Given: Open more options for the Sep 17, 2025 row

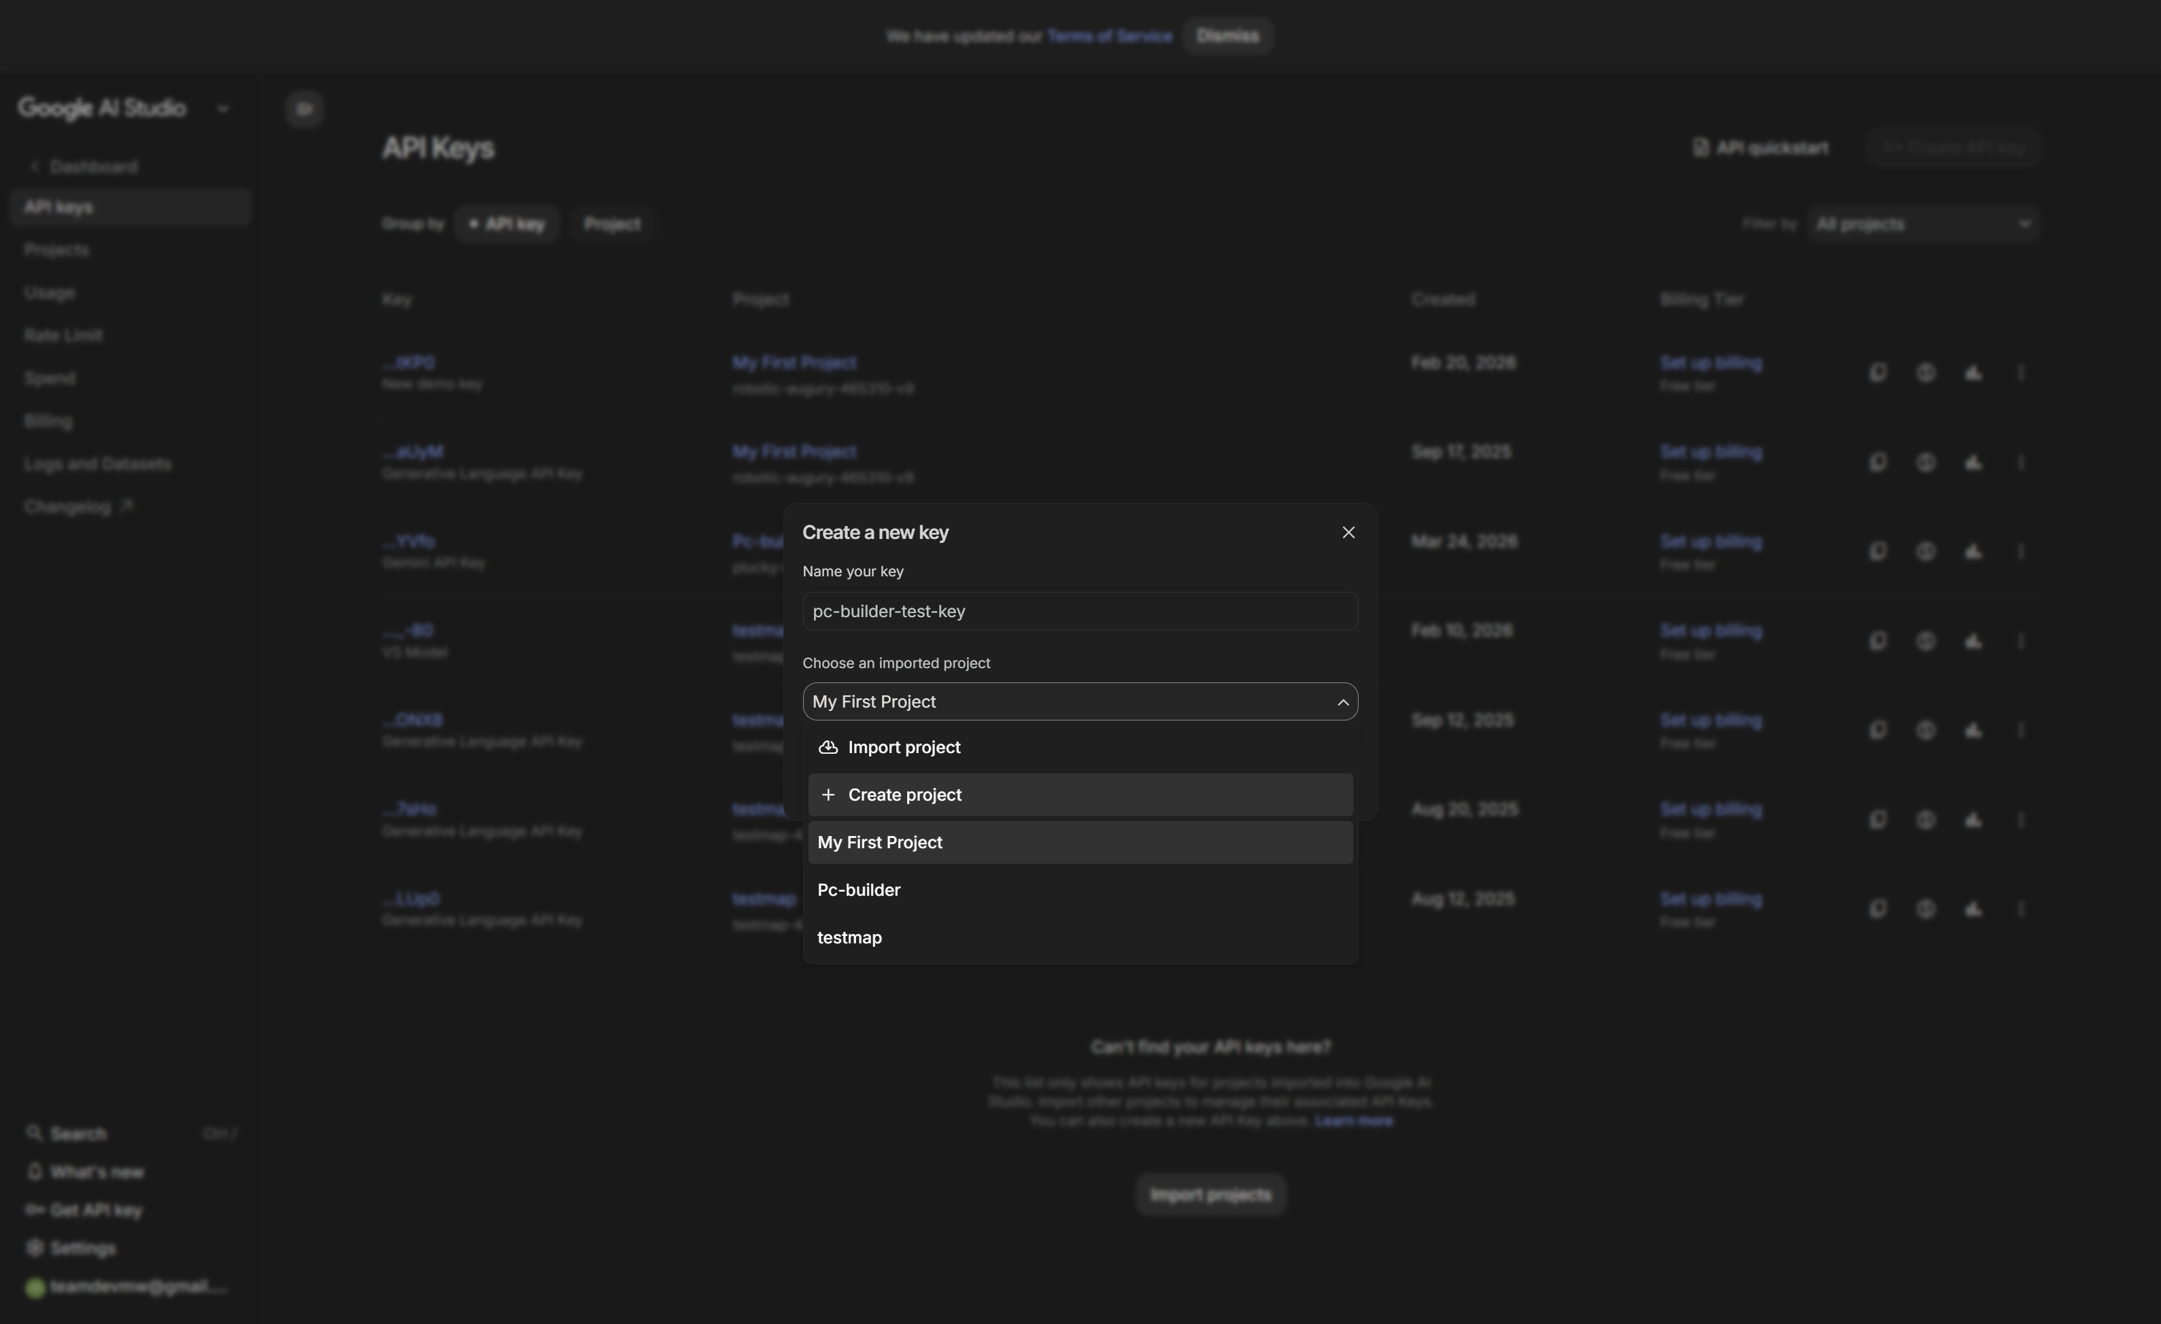Looking at the screenshot, I should point(2021,461).
